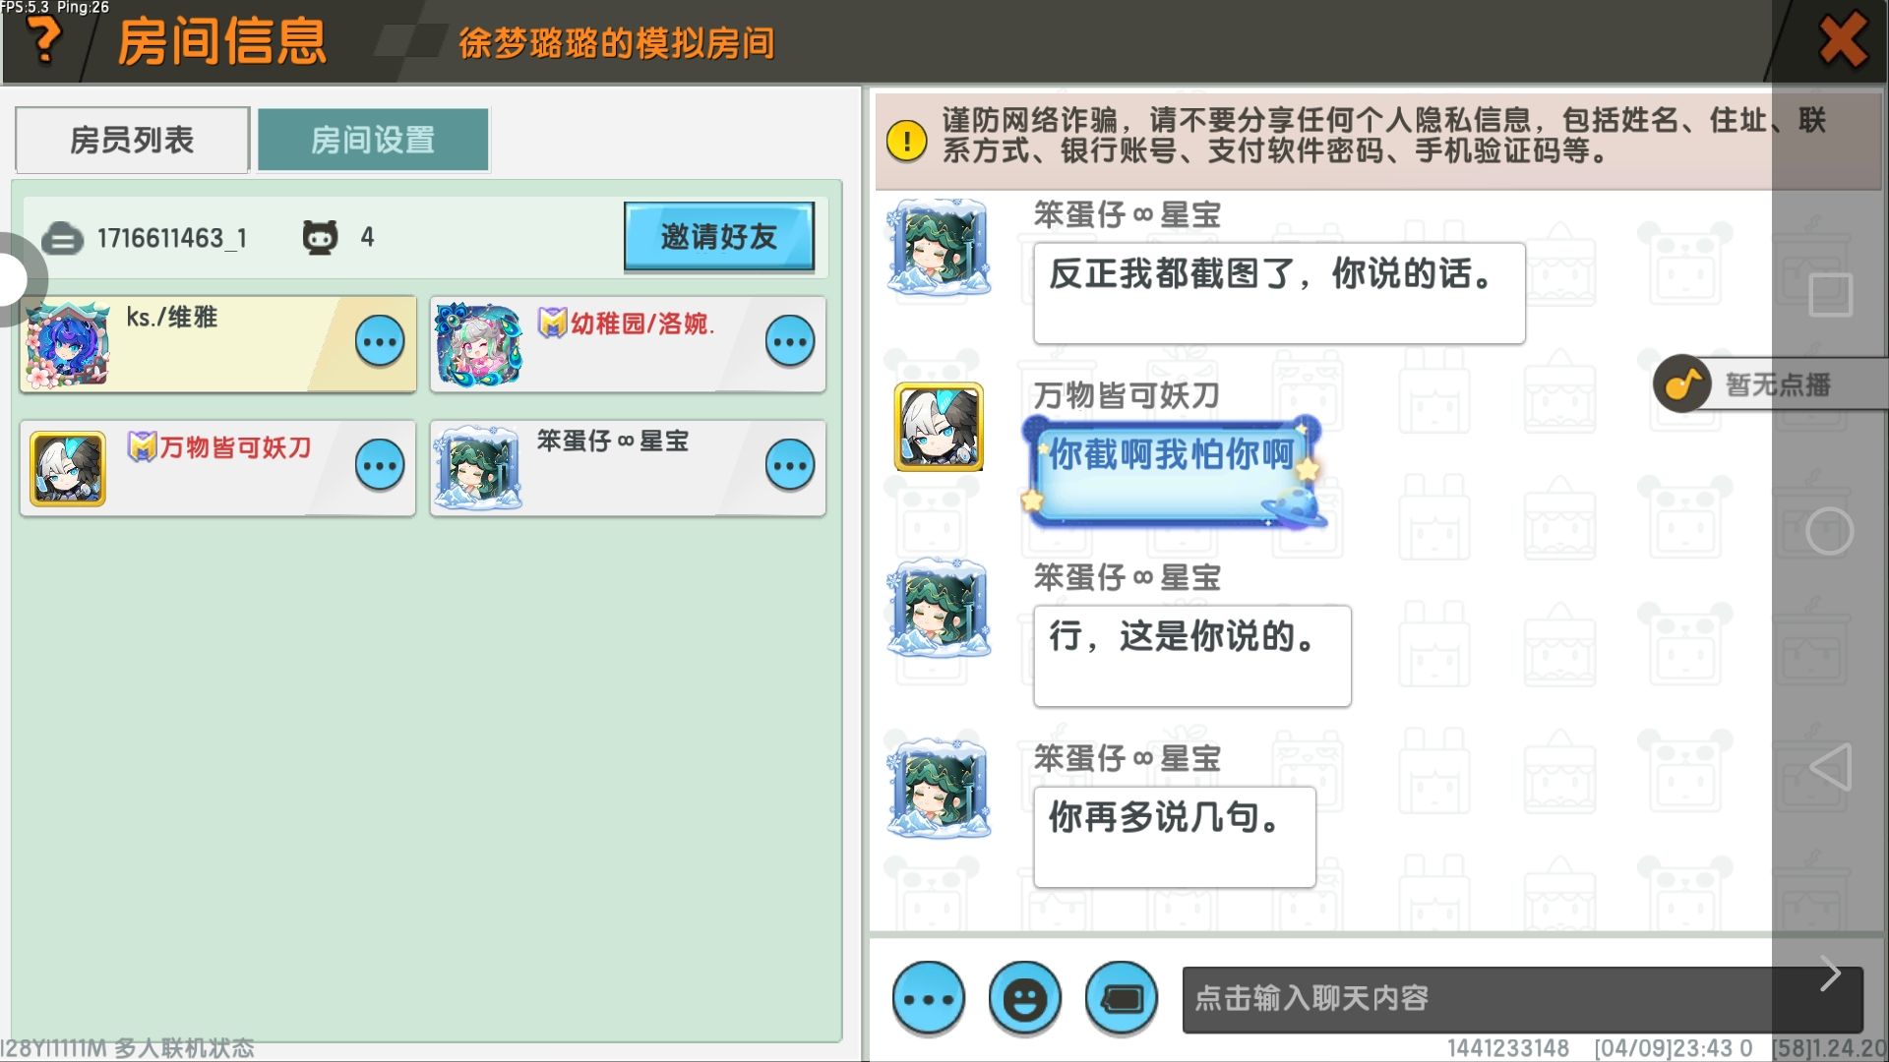The image size is (1889, 1062).
Task: Tap the Android home circle button
Action: (1830, 531)
